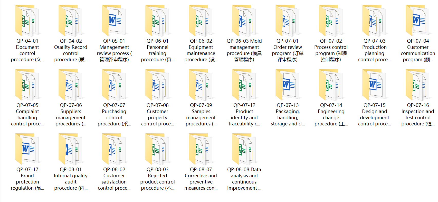Select the QP-07-06 Suppliers management procedures folder icon
Viewport: 438px width, 202px height.
71,85
